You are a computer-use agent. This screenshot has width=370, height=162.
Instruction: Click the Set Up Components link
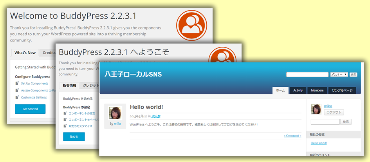[34, 84]
